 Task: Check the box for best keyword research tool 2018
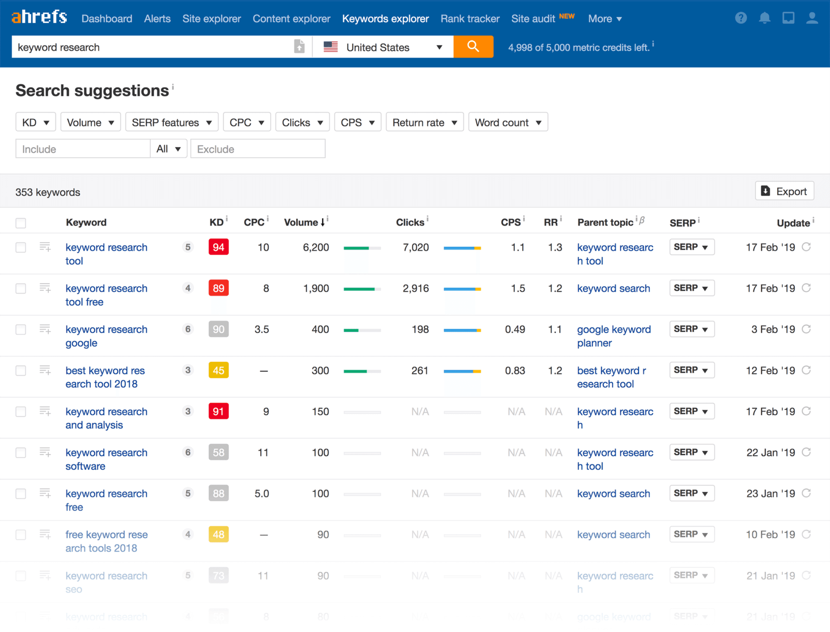(x=21, y=370)
